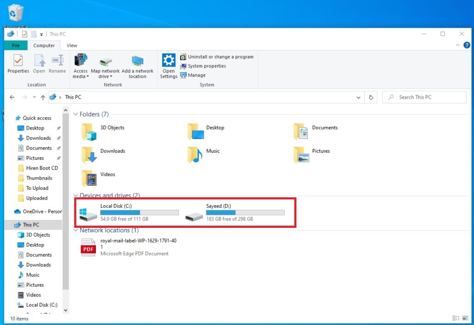Select Hiren Boot CD in Quick access
474x325 pixels.
[x=42, y=168]
